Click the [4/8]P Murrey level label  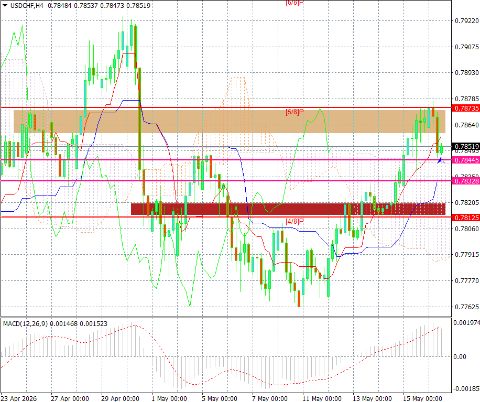[x=294, y=221]
